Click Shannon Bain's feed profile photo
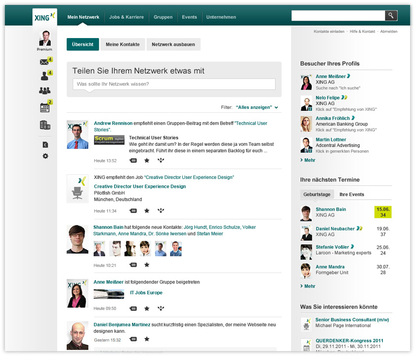This screenshot has width=415, height=356. pyautogui.click(x=78, y=239)
